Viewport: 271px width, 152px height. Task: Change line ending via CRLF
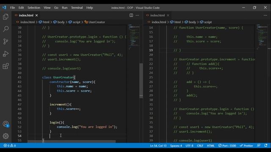200,146
